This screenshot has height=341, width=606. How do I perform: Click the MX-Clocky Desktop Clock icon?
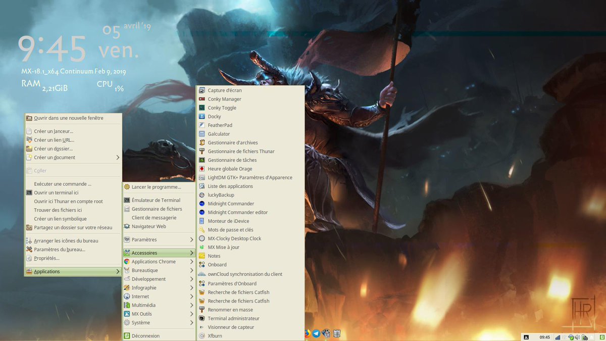[202, 238]
